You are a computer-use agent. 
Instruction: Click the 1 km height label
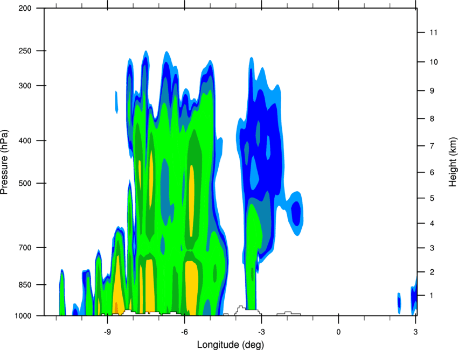[432, 296]
